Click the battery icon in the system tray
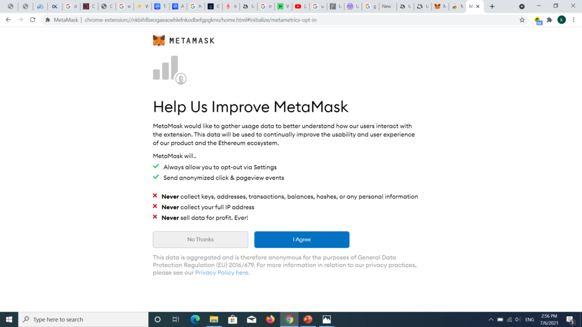 tap(500, 320)
